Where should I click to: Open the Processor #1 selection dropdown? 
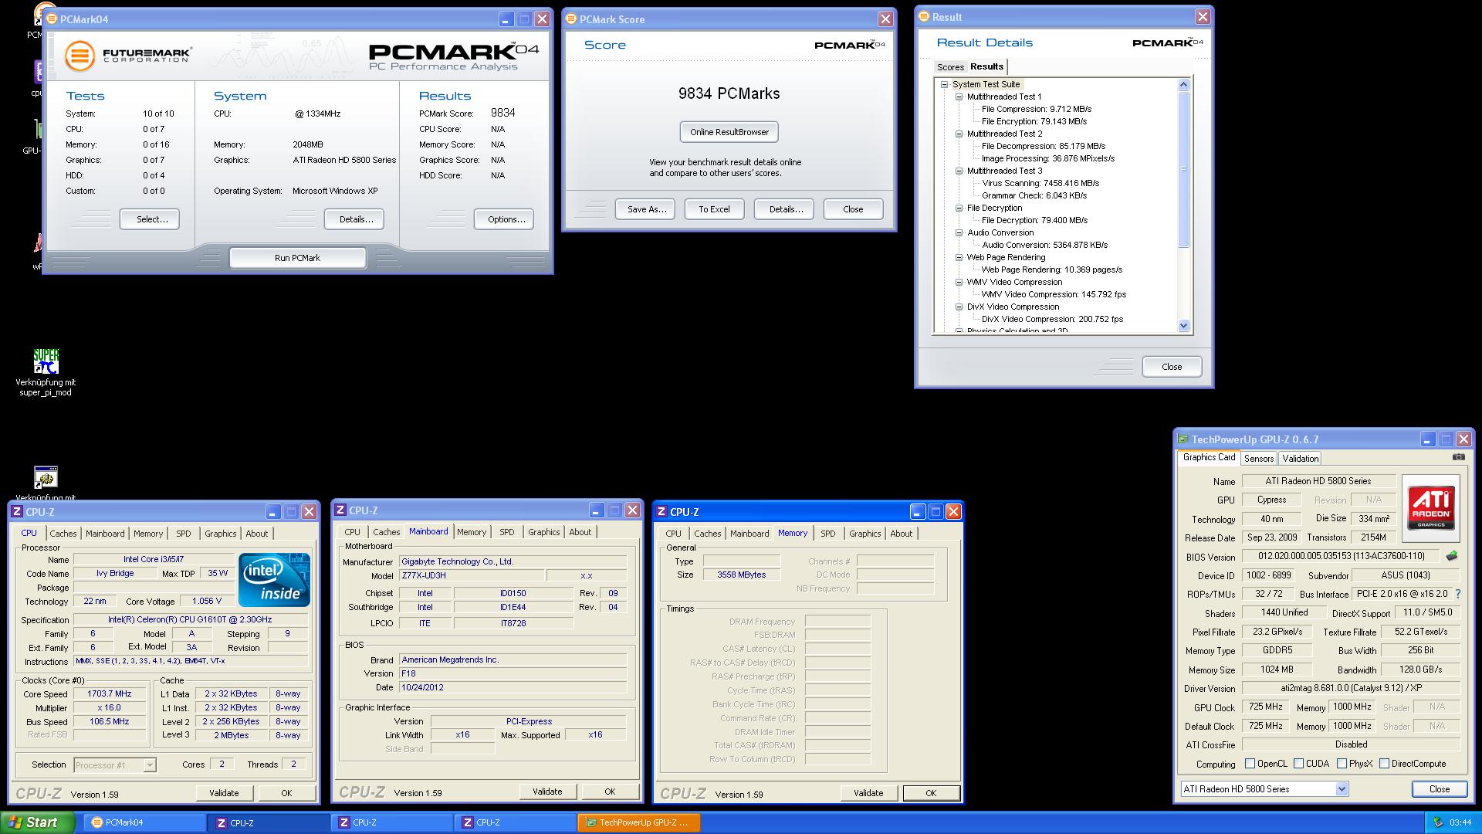coord(150,765)
